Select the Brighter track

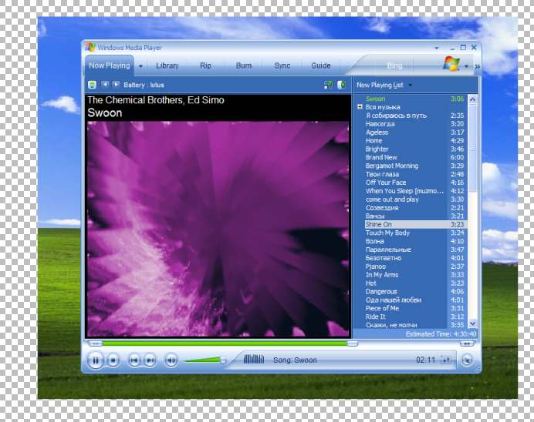[414, 149]
